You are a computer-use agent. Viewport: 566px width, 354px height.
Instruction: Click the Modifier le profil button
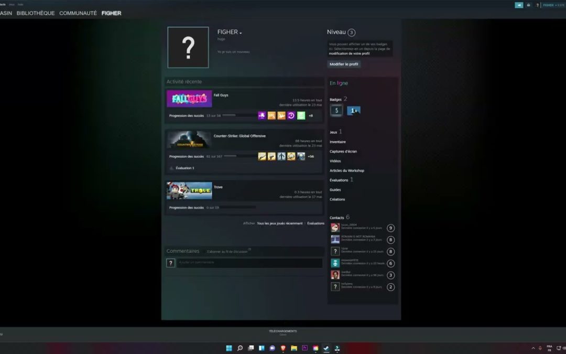(344, 64)
